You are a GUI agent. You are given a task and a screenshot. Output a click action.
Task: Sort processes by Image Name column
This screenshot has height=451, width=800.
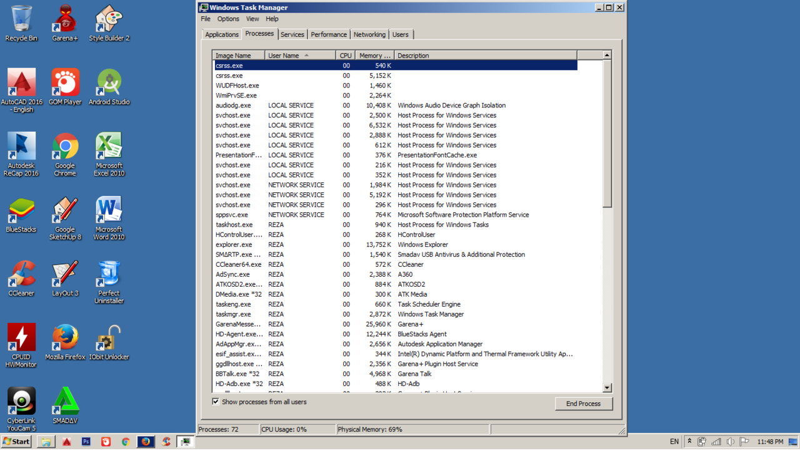click(x=239, y=56)
